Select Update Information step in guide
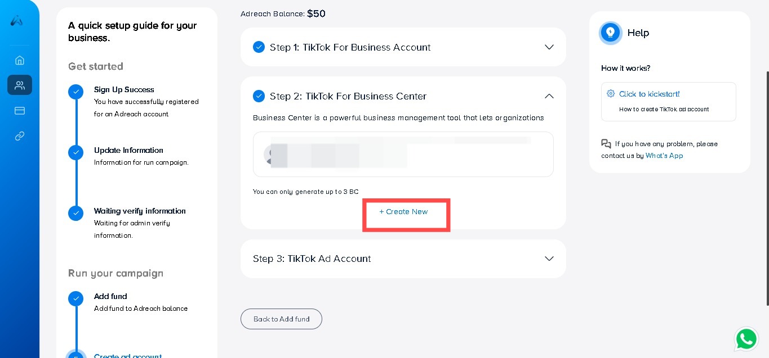769x358 pixels. [x=128, y=150]
